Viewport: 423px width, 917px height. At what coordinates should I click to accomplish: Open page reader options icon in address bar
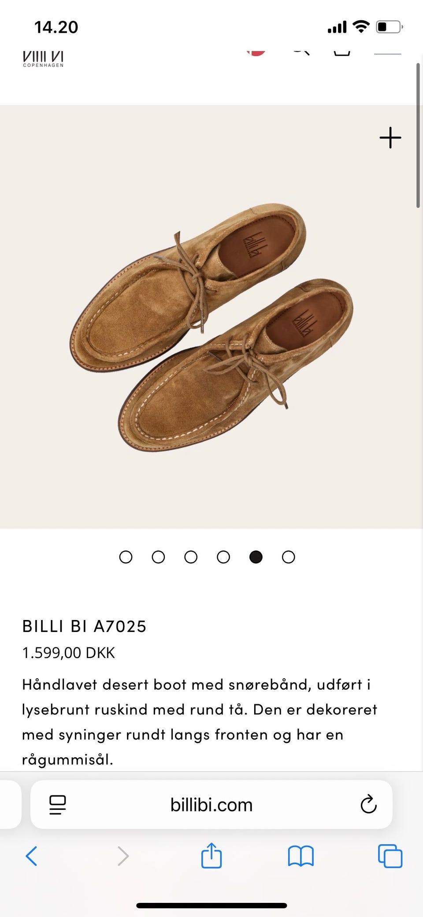pyautogui.click(x=58, y=805)
